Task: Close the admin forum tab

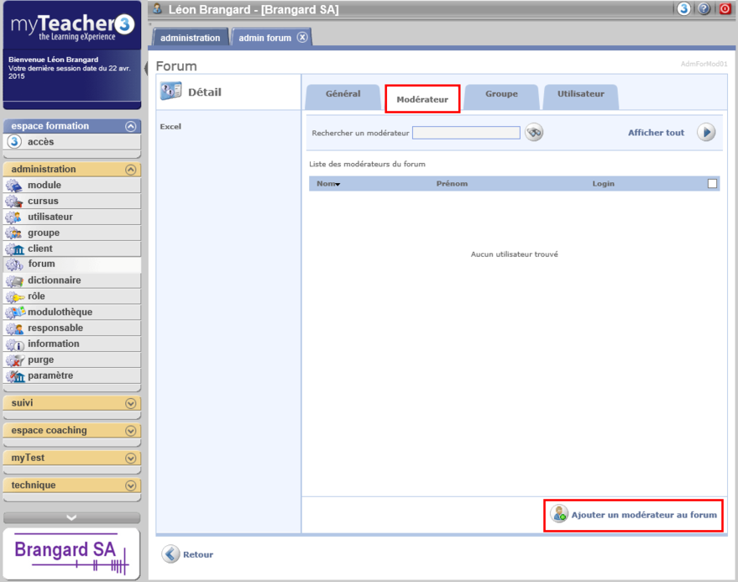Action: [x=302, y=38]
